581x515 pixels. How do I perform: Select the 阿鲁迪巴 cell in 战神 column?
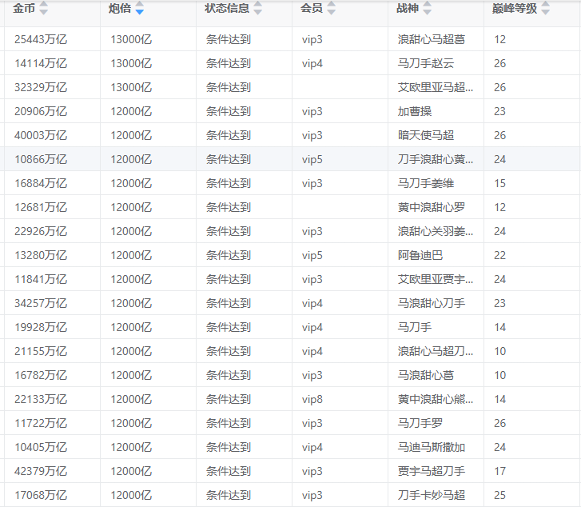[x=420, y=255]
